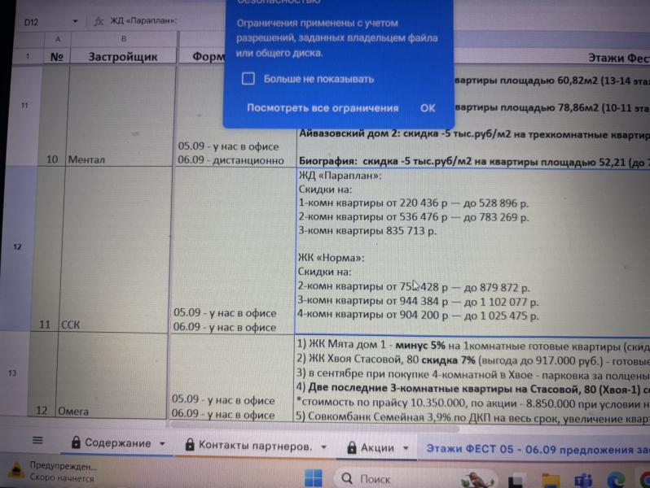Click Посмотреть все ограничения link
Image resolution: width=650 pixels, height=488 pixels.
pyautogui.click(x=323, y=108)
